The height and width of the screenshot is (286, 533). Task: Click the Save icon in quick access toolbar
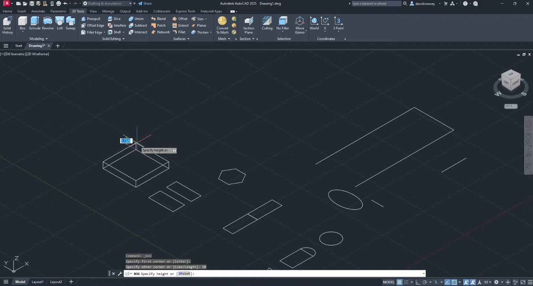(32, 3)
